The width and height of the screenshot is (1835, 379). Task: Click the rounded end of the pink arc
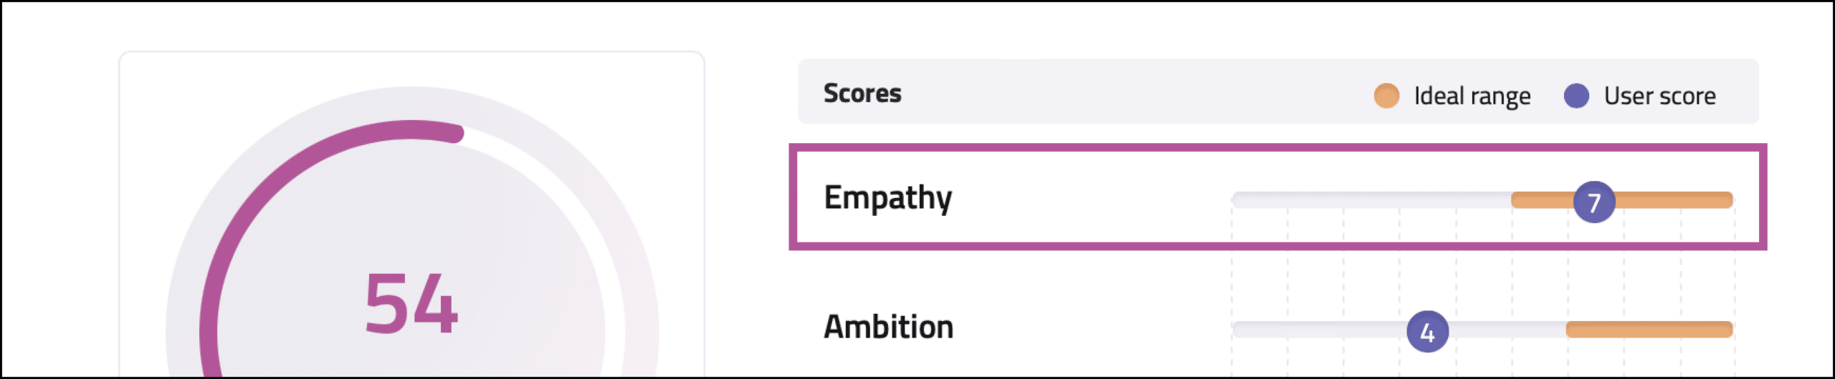pos(454,133)
